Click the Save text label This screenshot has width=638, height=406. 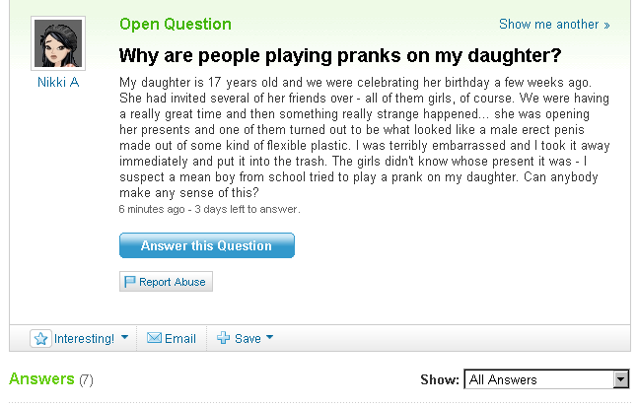click(x=248, y=338)
